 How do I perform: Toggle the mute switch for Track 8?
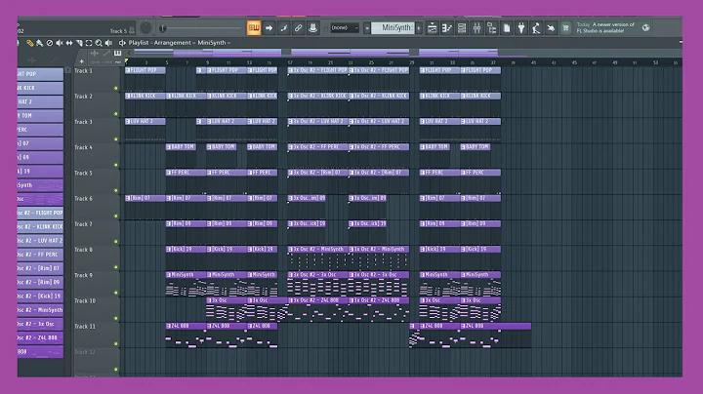point(116,267)
